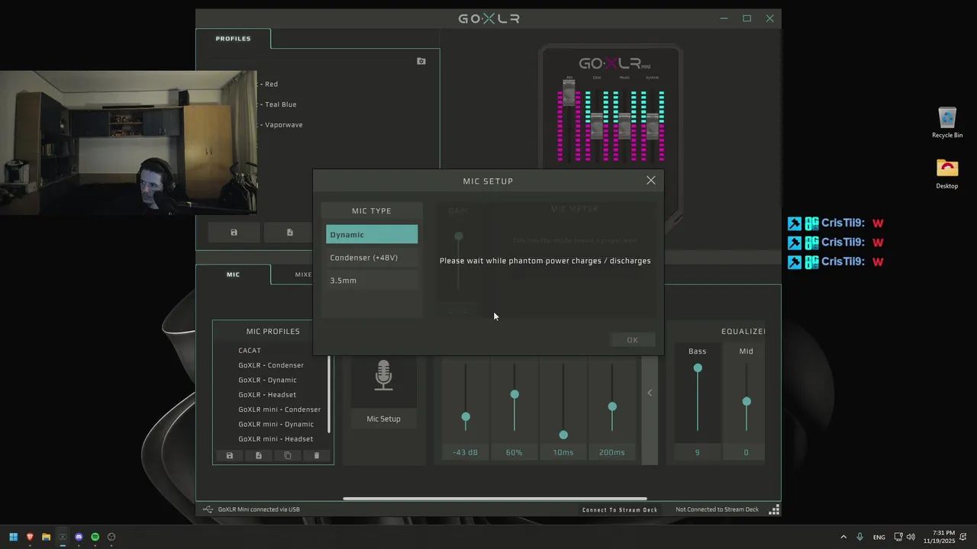Save the current profile with the floppy icon

coord(234,233)
